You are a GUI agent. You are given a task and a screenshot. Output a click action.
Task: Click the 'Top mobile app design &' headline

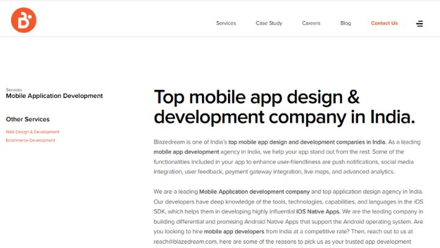(257, 97)
